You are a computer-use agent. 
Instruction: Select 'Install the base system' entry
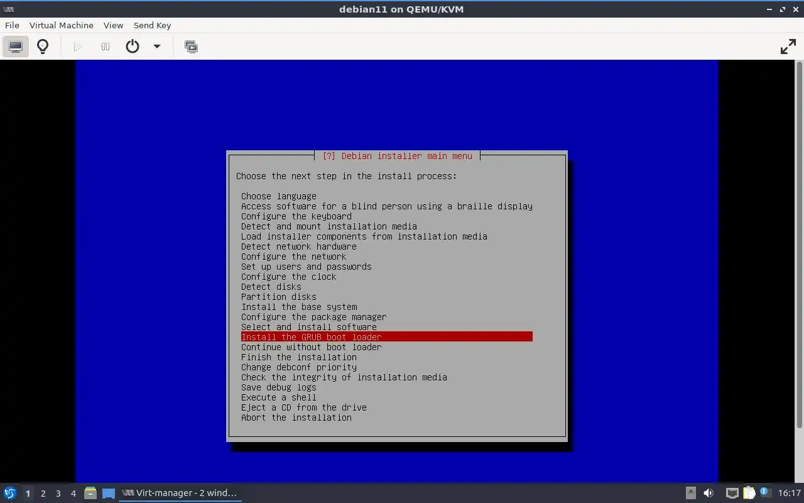point(298,307)
